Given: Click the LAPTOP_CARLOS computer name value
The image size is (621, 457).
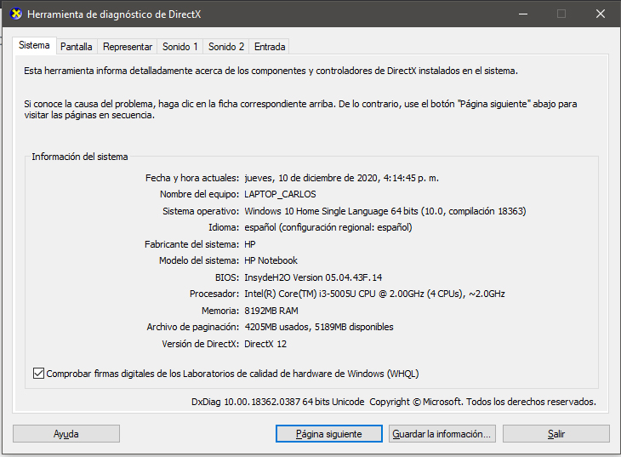Looking at the screenshot, I should pyautogui.click(x=280, y=194).
